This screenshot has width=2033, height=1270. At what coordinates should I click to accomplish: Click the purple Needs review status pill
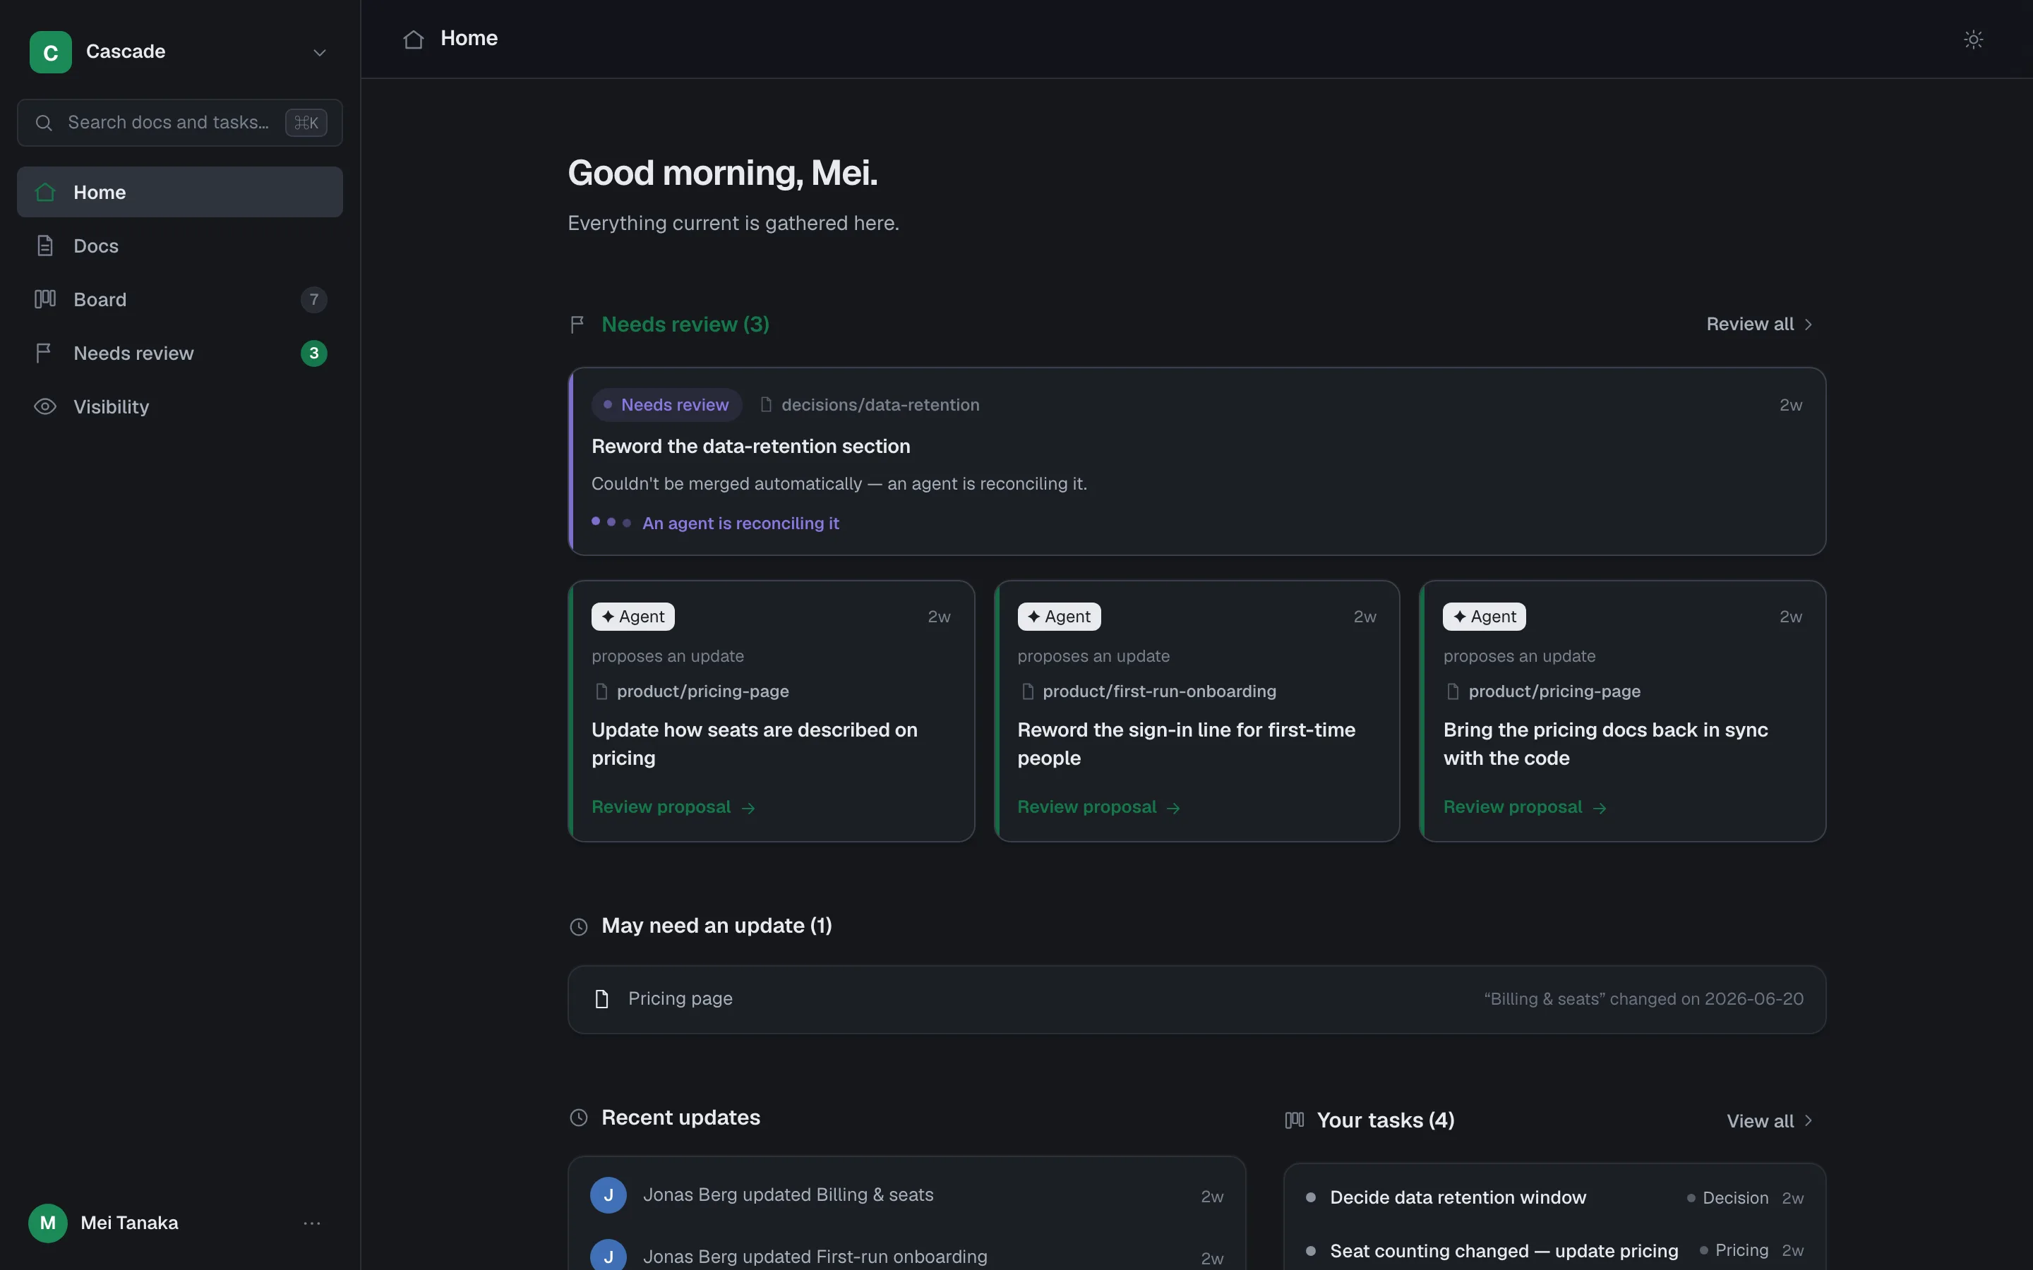(x=667, y=405)
